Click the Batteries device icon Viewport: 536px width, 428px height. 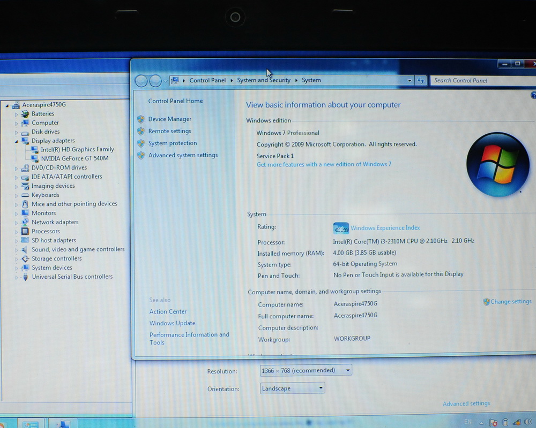[x=25, y=114]
